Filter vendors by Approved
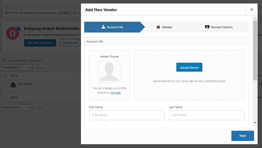This screenshot has width=262, height=148. (18, 61)
